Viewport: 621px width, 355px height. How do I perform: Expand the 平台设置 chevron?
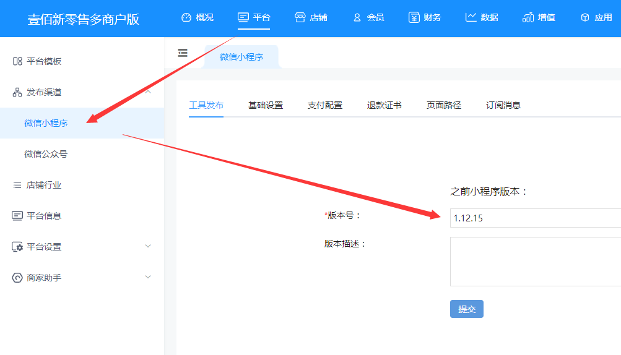point(148,246)
